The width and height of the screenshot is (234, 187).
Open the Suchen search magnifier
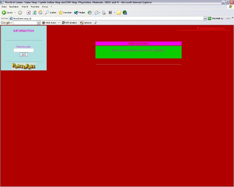[x=51, y=12]
